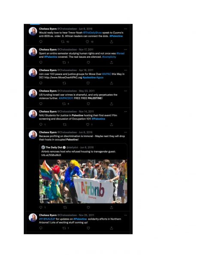The width and height of the screenshot is (199, 257).
Task: Share the Airbnb quote tweet
Action: pyautogui.click(x=112, y=207)
